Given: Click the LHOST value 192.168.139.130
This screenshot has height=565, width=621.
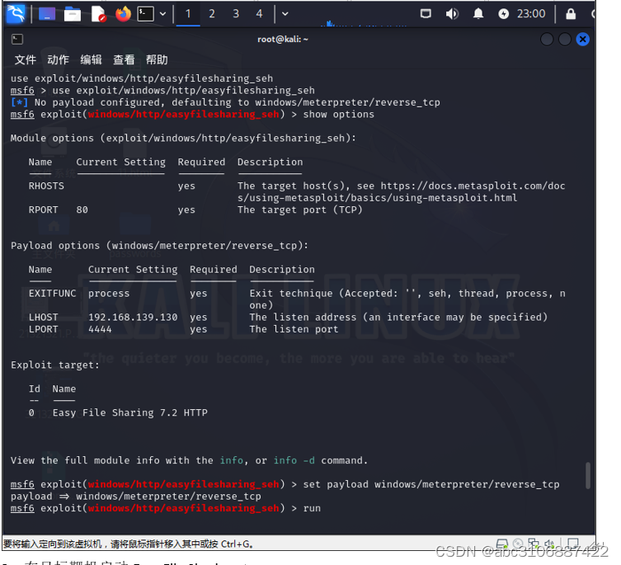Looking at the screenshot, I should (133, 318).
